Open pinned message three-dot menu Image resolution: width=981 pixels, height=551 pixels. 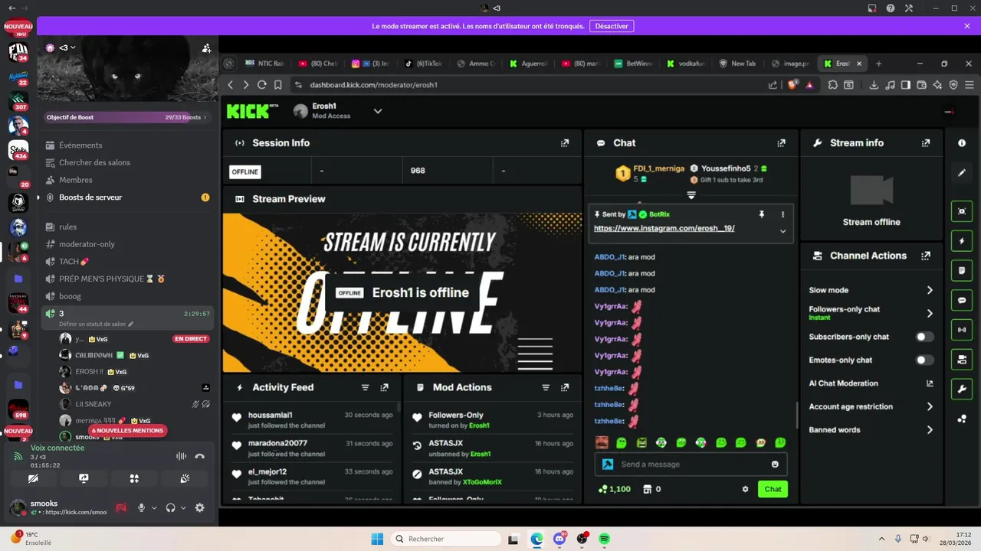click(783, 214)
